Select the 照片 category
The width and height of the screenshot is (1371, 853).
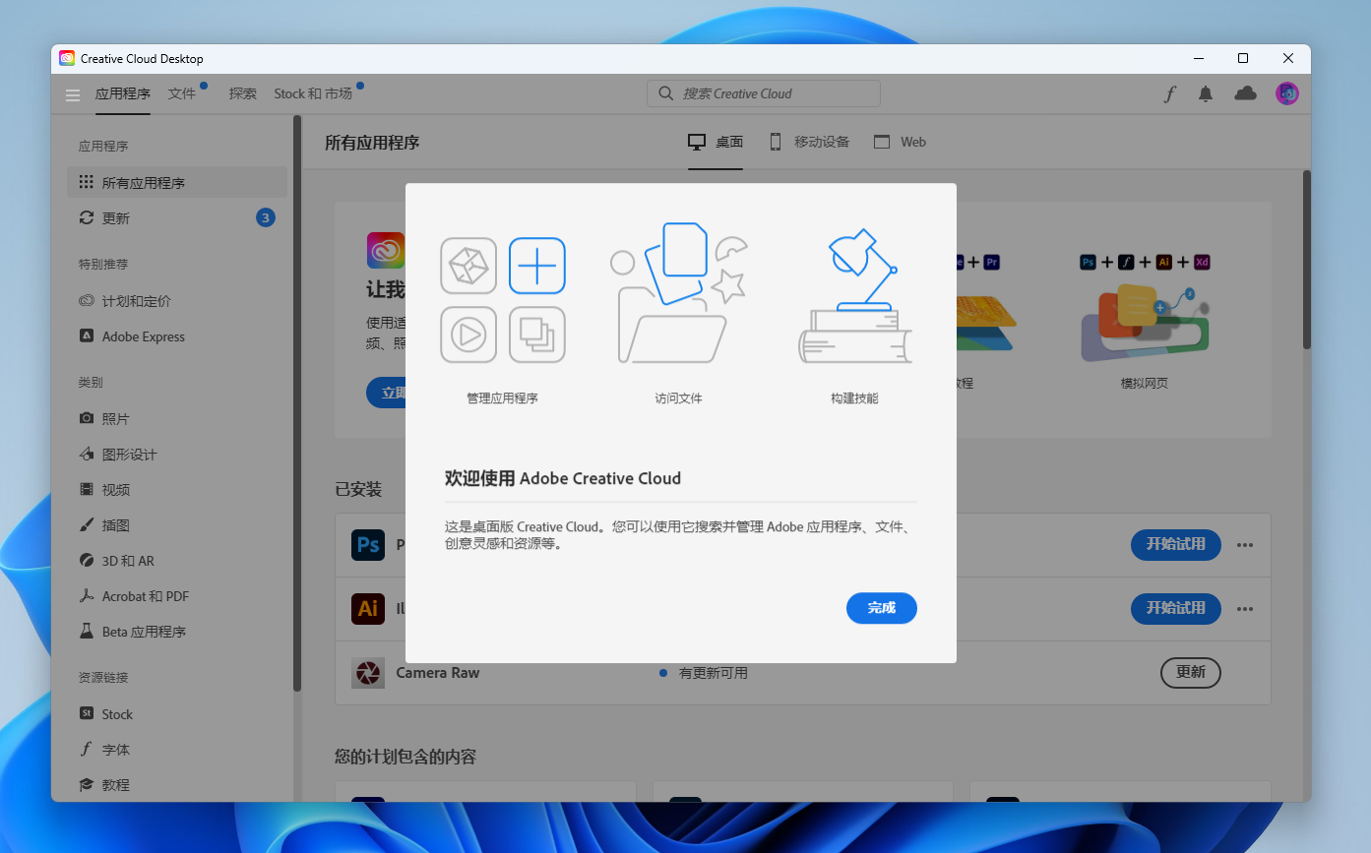[177, 419]
